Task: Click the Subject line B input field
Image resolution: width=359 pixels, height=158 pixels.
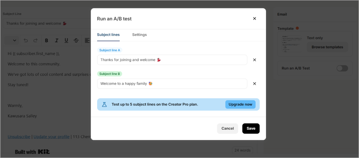Action: (x=172, y=84)
